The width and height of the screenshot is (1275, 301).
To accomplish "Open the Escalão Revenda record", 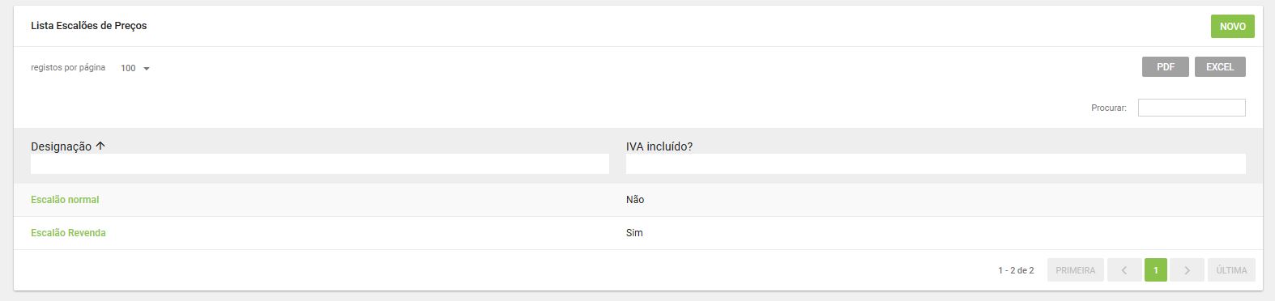I will point(68,233).
